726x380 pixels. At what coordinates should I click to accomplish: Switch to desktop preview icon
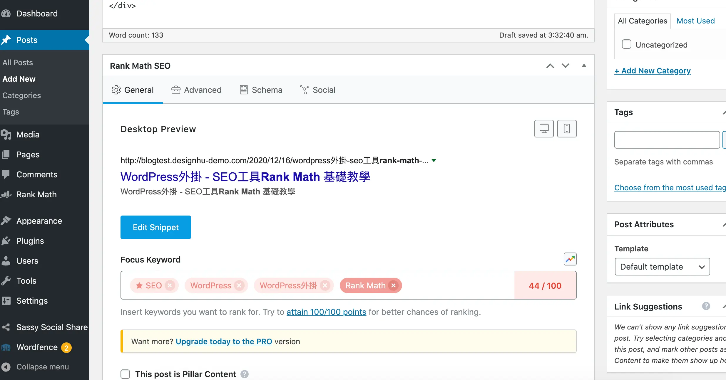point(544,129)
